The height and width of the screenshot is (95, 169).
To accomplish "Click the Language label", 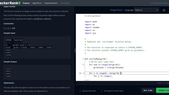I will coord(129,10).
